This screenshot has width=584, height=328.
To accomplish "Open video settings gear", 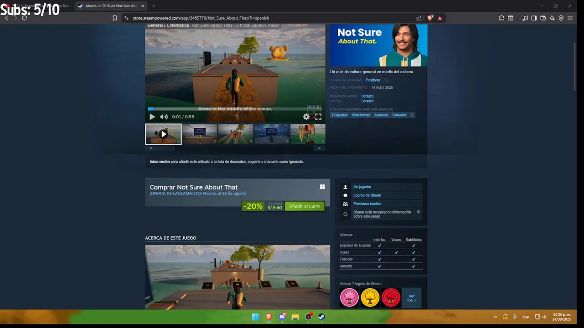I will [306, 117].
